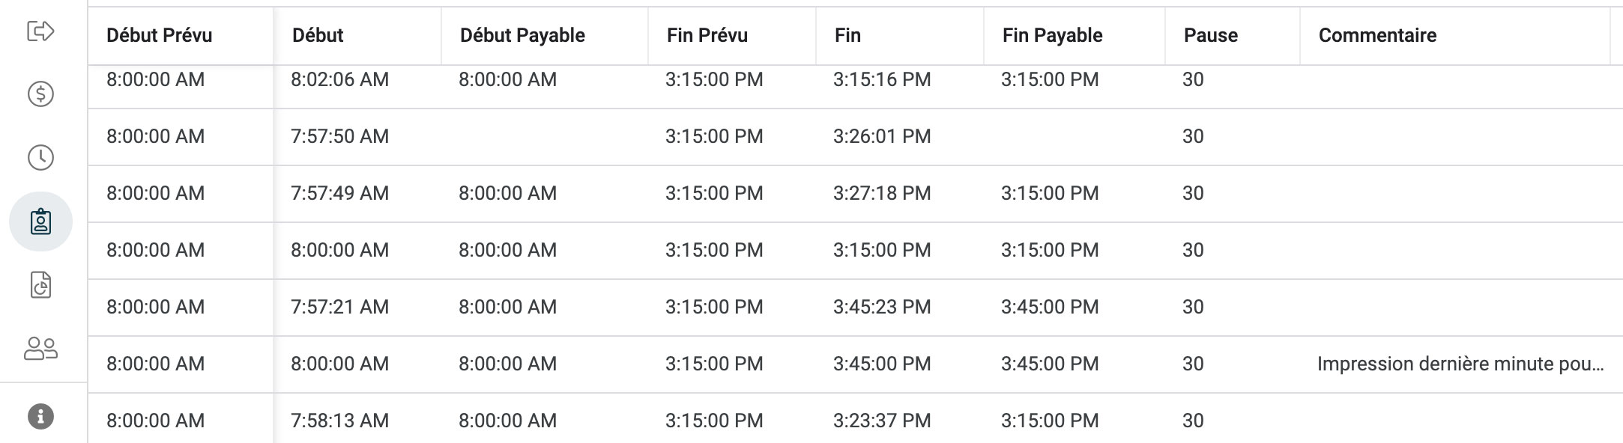Open the 'Impression dernière minute' comment cell
The width and height of the screenshot is (1623, 443).
tap(1460, 364)
